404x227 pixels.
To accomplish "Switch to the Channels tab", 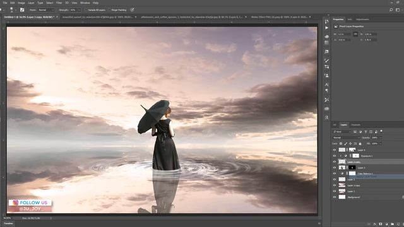I will 356,125.
